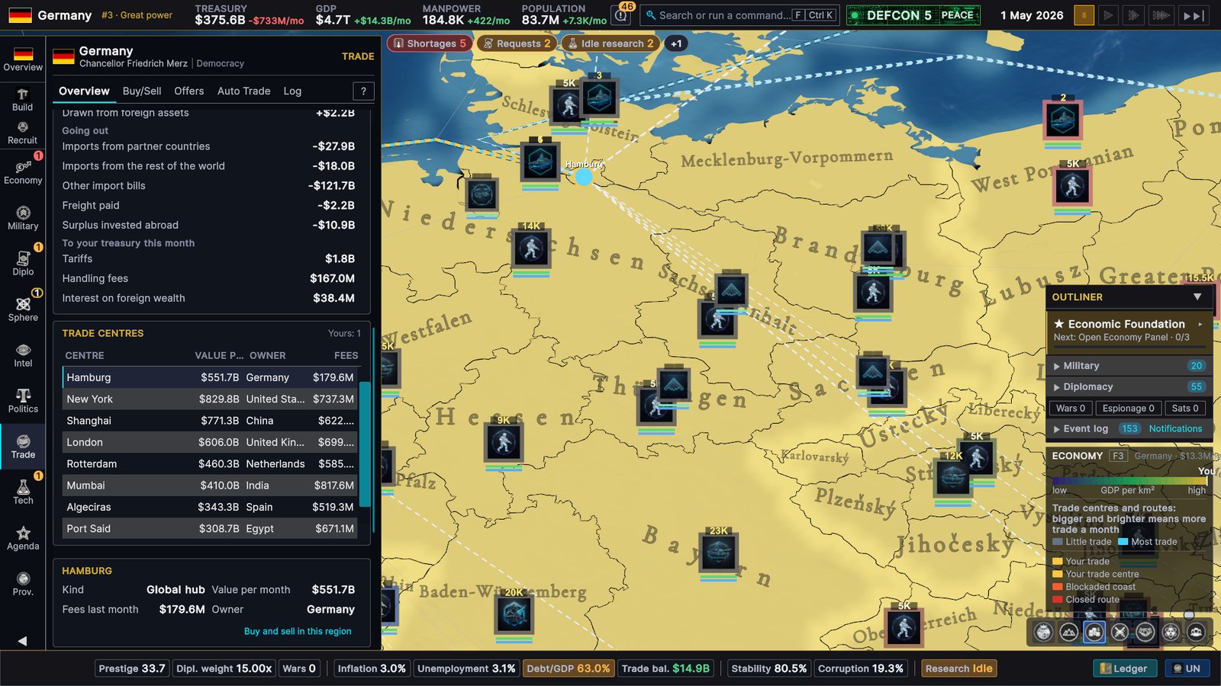Open the Agenda sidebar panel

23,538
